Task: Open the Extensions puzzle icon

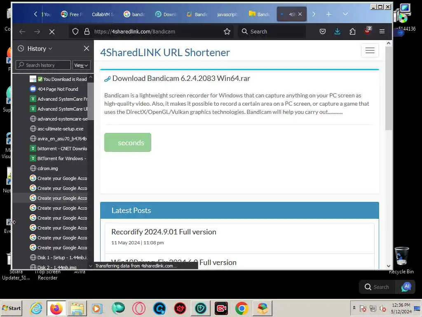Action: [352, 31]
